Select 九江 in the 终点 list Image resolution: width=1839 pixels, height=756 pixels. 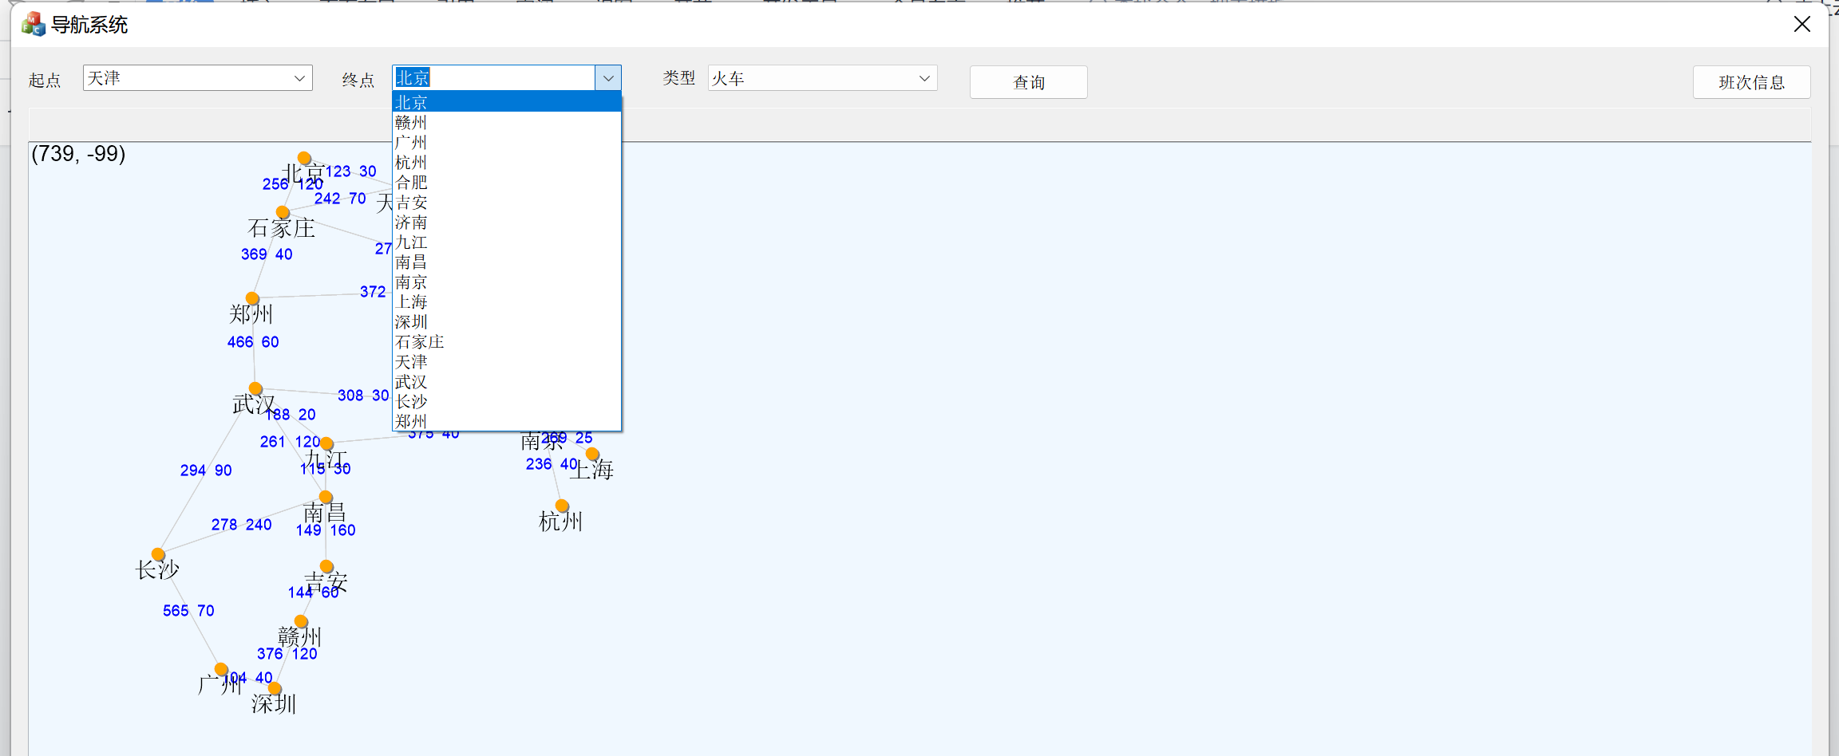click(x=507, y=242)
